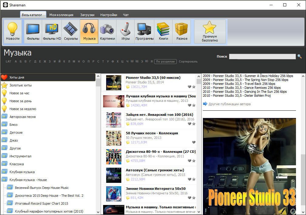Click the По разделам filter button

[x=165, y=62]
